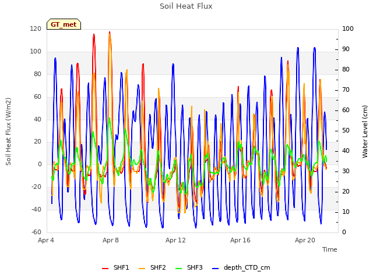This screenshot has height=279, width=373.
Task: Click the Water Level (cm) axis title
Action: click(x=365, y=132)
